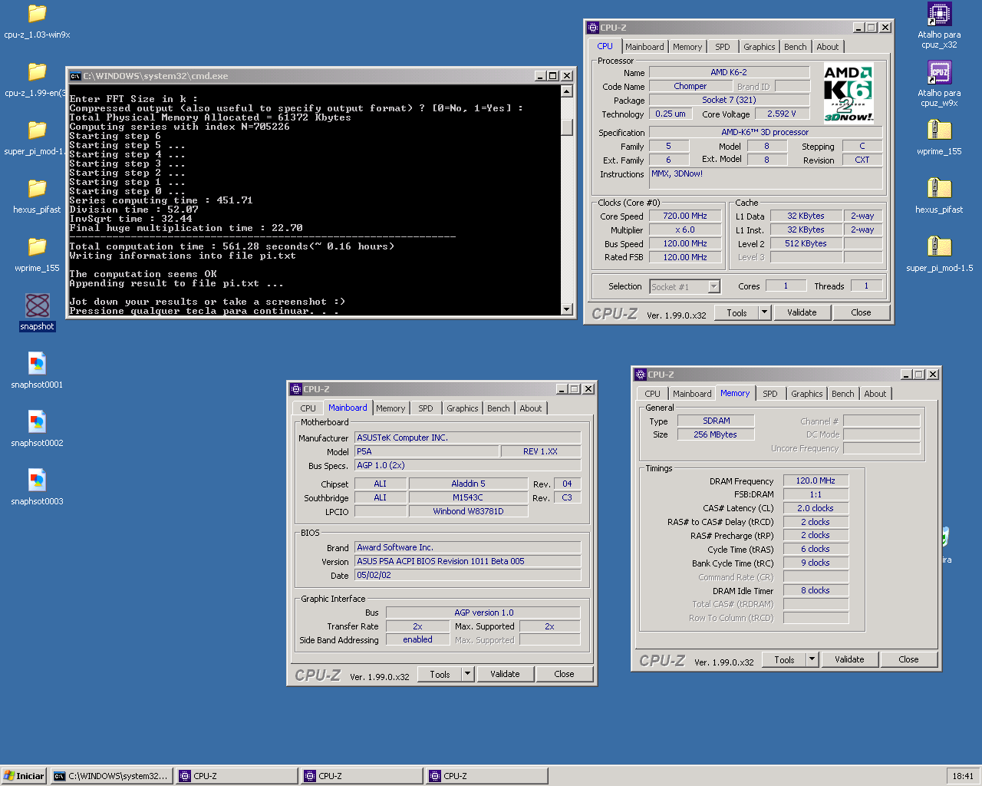
Task: Open the snaphsot0001 image file
Action: 37,364
